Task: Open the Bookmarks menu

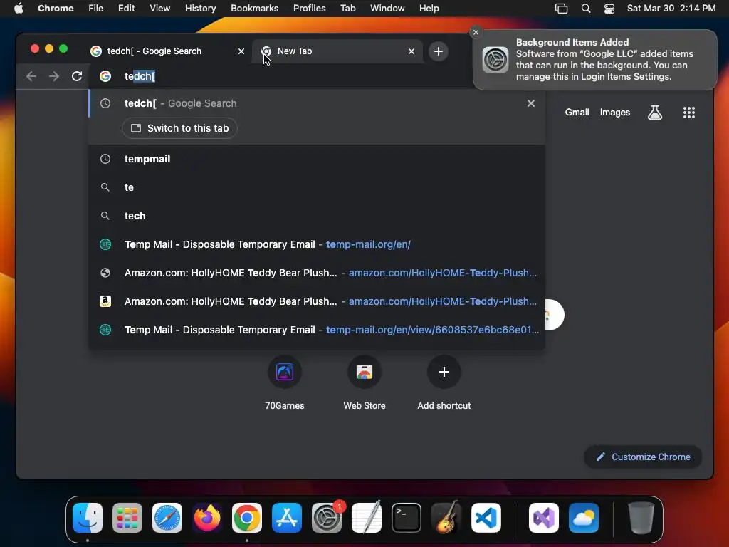Action: click(x=255, y=9)
